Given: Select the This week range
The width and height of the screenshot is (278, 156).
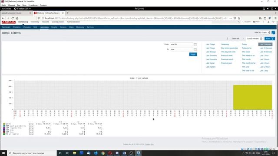Looking at the screenshot, I should click(x=246, y=52).
